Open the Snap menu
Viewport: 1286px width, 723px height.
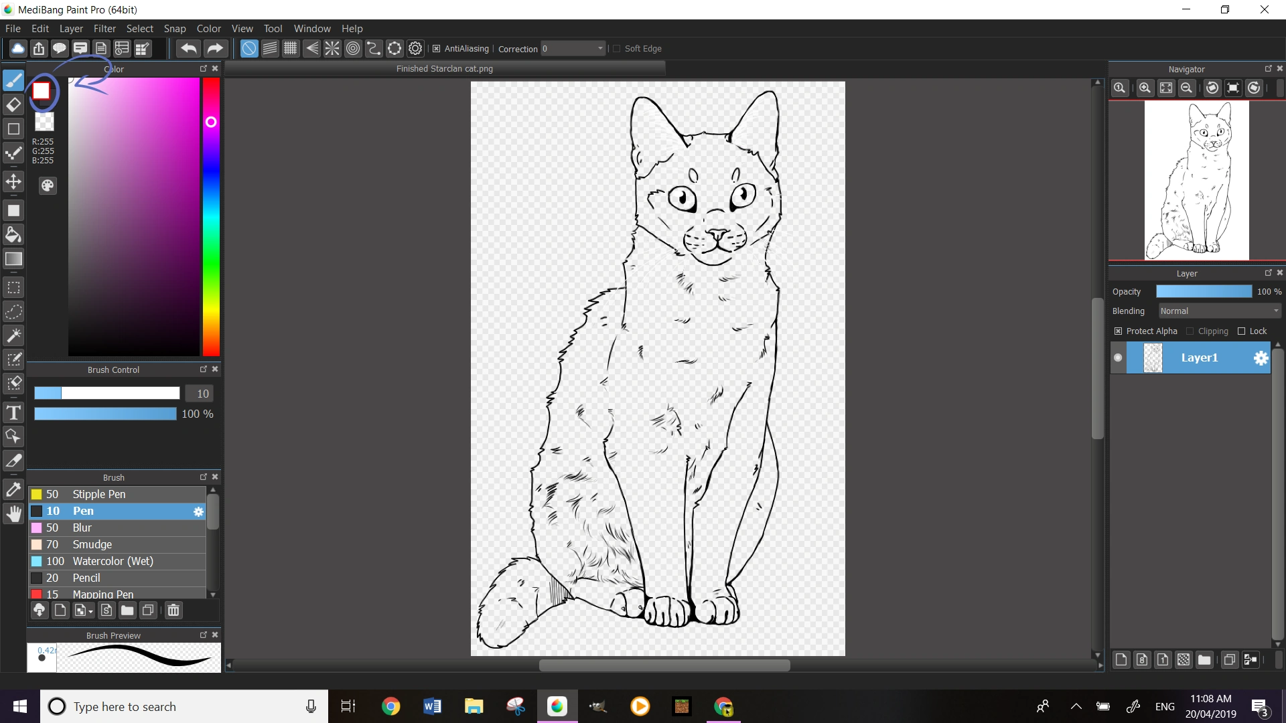(174, 29)
